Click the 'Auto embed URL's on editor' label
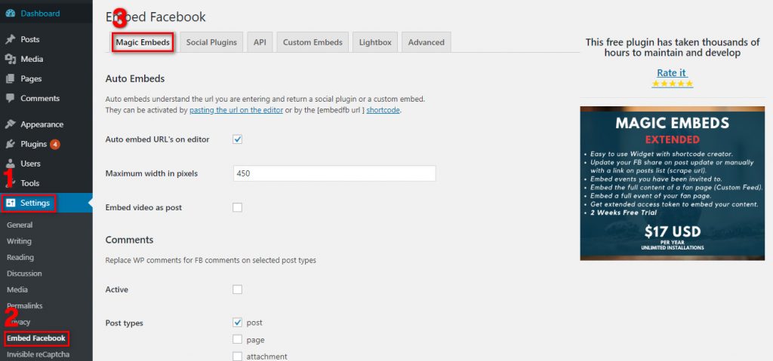The image size is (773, 361). 157,139
